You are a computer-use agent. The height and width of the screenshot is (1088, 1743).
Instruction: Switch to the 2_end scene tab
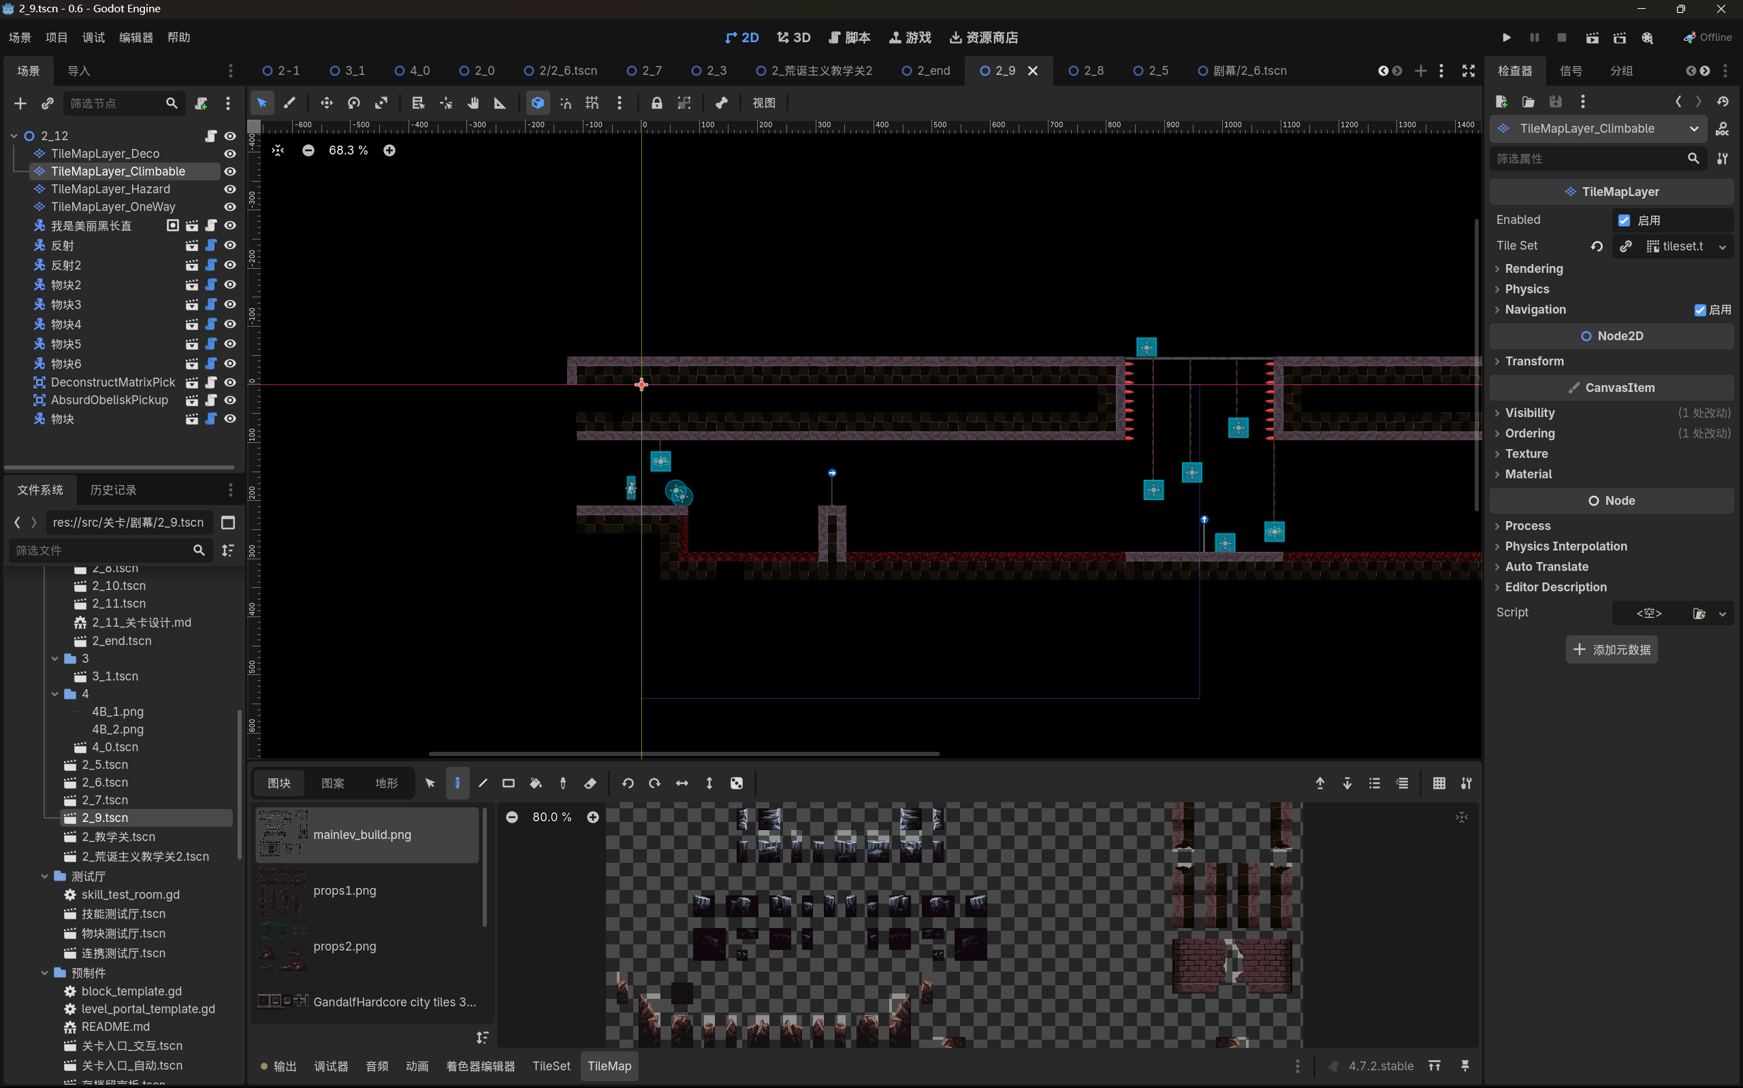tap(926, 71)
